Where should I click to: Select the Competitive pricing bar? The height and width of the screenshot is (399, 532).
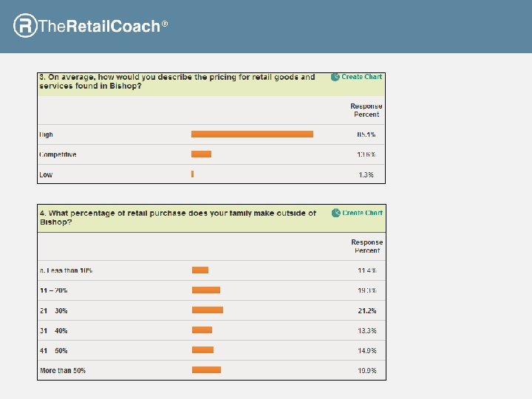tap(201, 154)
